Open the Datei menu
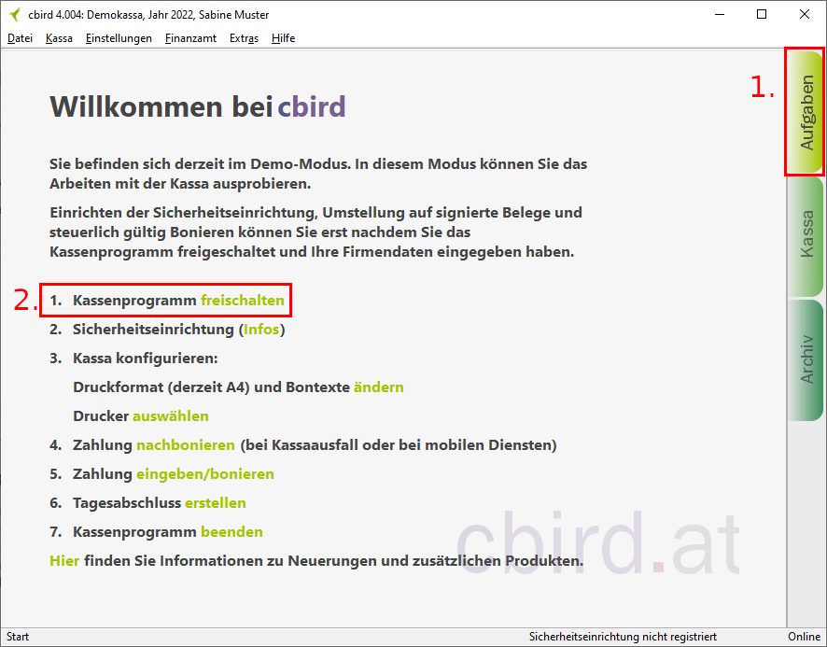Screen dimensions: 827x647 (20, 38)
